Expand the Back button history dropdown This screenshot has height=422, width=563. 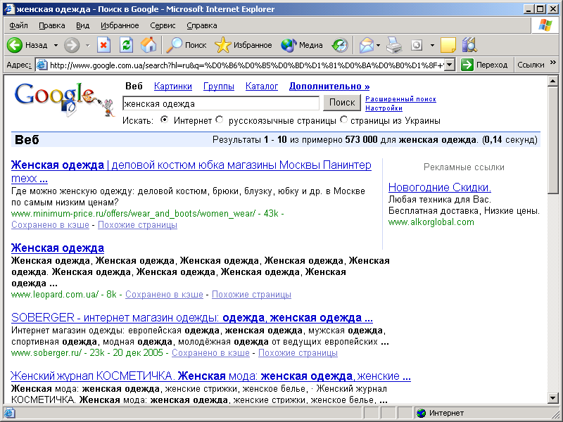click(56, 45)
